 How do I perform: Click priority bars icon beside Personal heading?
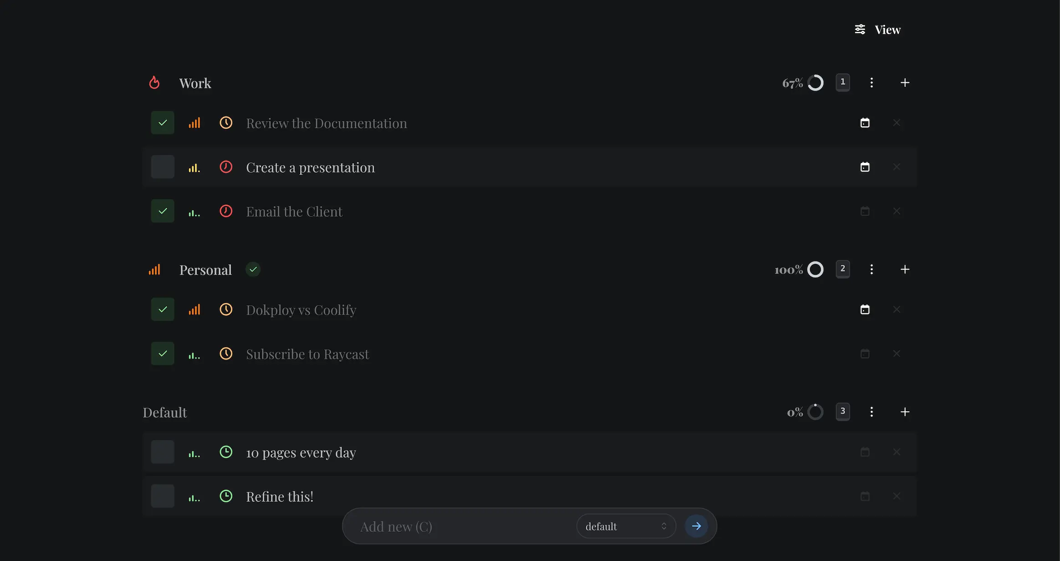point(154,270)
